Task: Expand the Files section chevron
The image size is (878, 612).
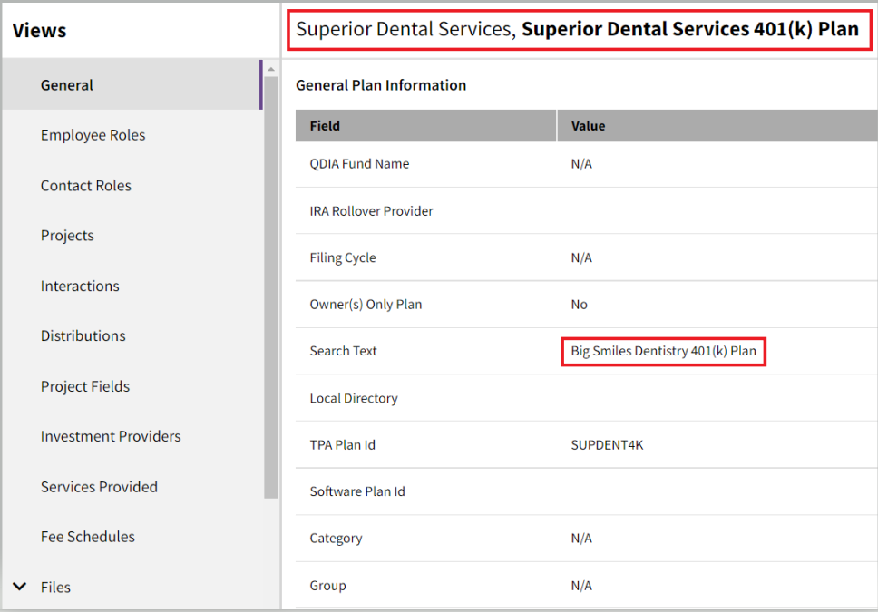Action: (x=20, y=587)
